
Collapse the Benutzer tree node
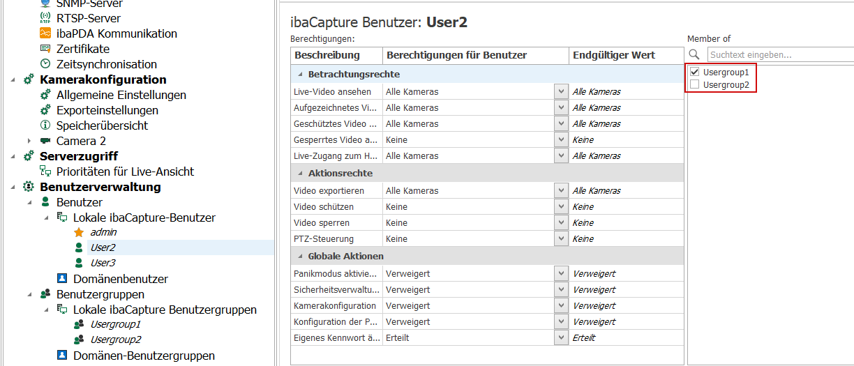click(x=30, y=202)
